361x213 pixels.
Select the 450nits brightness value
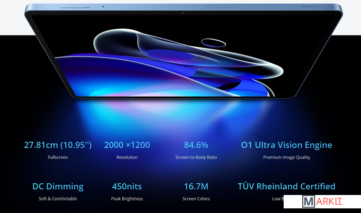coord(127,186)
